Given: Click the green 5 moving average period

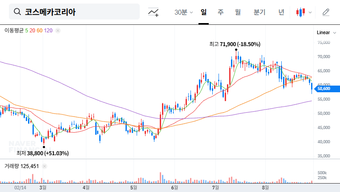Looking at the screenshot, I should click(26, 31).
